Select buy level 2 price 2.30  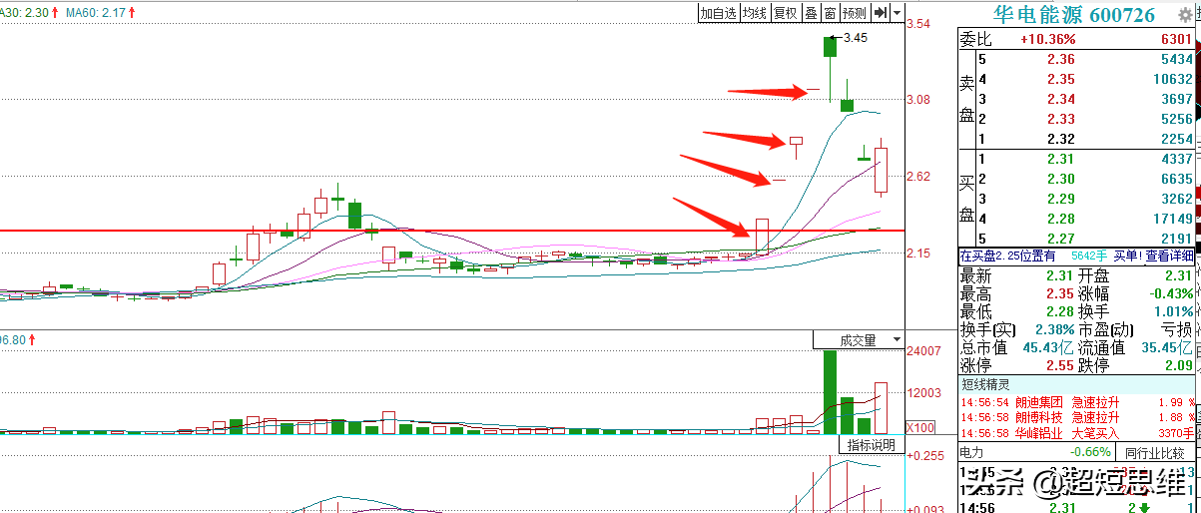[1061, 179]
